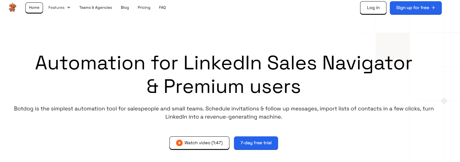Go to the Home tab

coord(34,8)
